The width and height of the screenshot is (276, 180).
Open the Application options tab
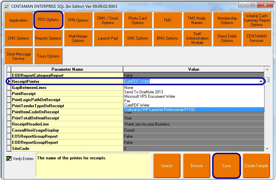click(x=18, y=20)
